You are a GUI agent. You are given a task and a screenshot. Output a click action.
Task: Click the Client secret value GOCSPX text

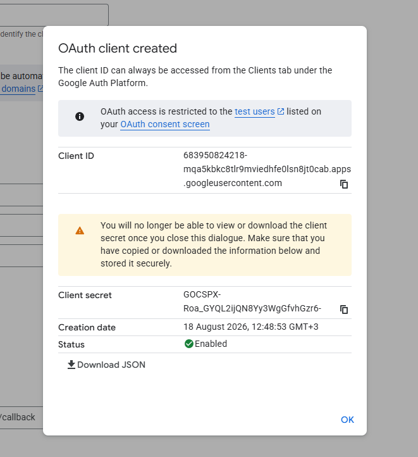click(252, 301)
